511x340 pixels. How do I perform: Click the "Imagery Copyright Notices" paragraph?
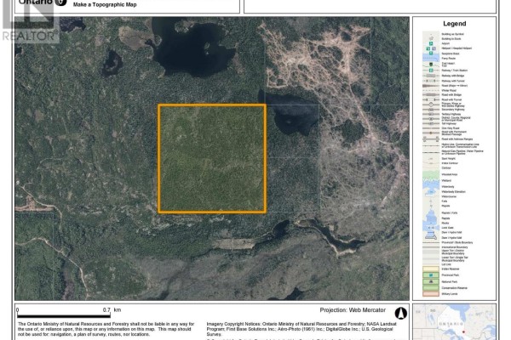tap(301, 329)
